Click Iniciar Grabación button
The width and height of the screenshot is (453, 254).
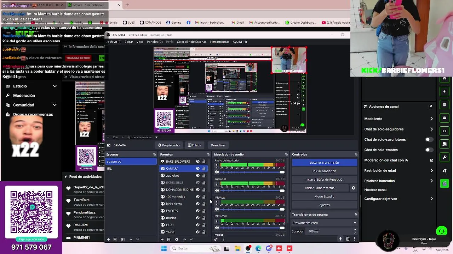coord(324,171)
